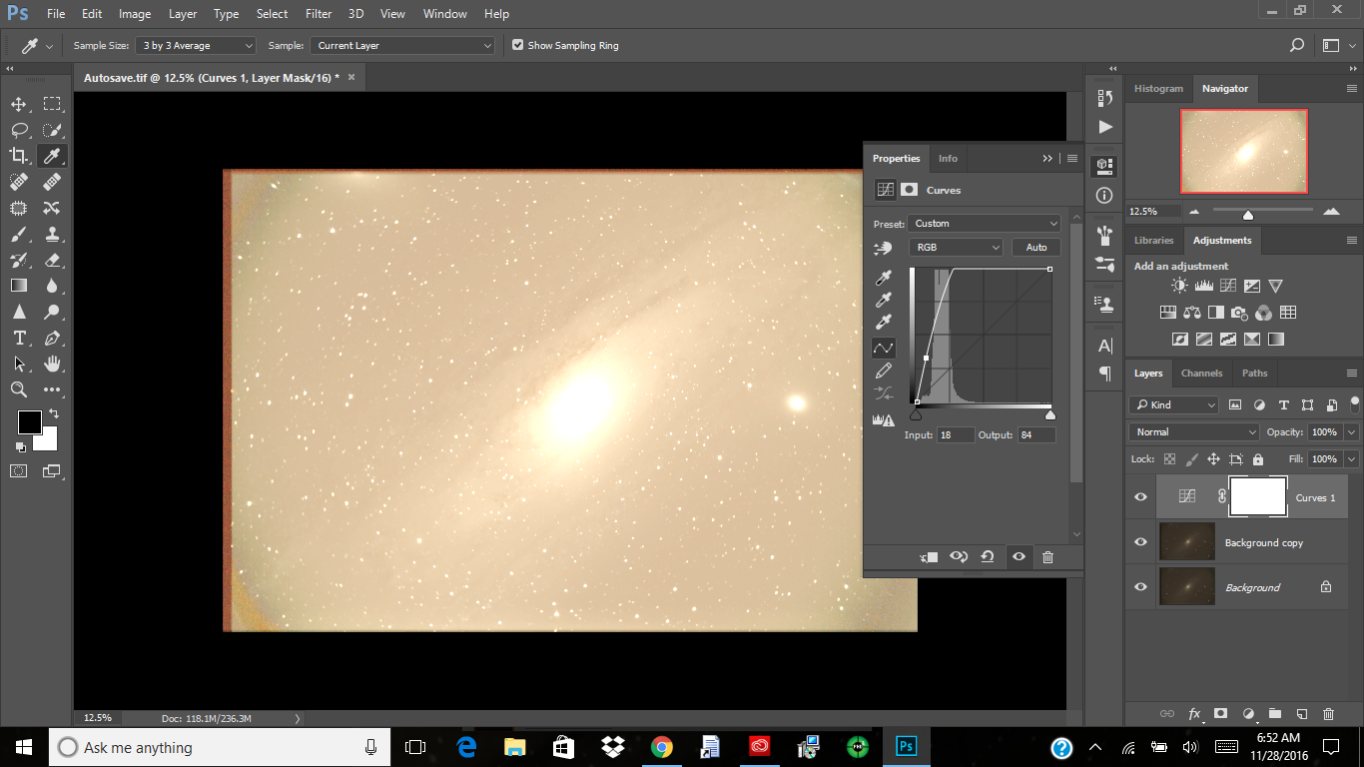The height and width of the screenshot is (767, 1364).
Task: Toggle lock transparent pixels
Action: [1169, 459]
